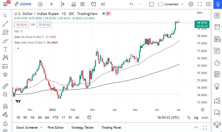Toggle lock all drawing tools

click(x=5, y=123)
